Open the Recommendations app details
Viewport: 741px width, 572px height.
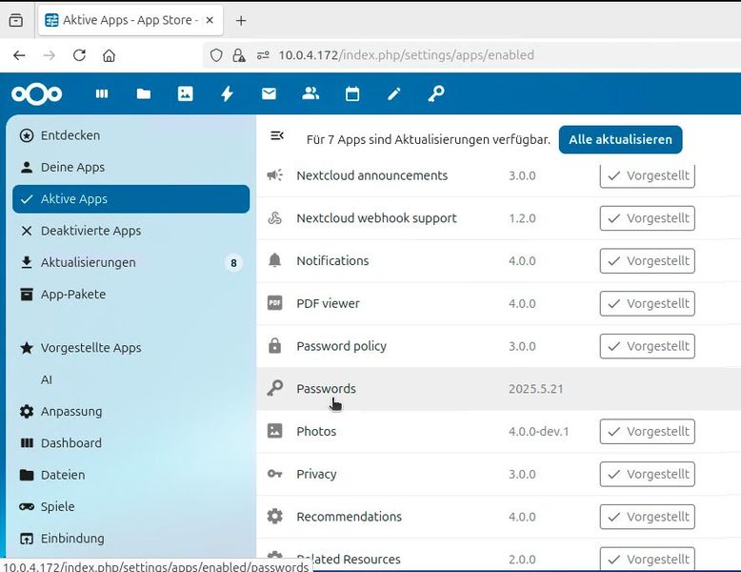point(350,516)
